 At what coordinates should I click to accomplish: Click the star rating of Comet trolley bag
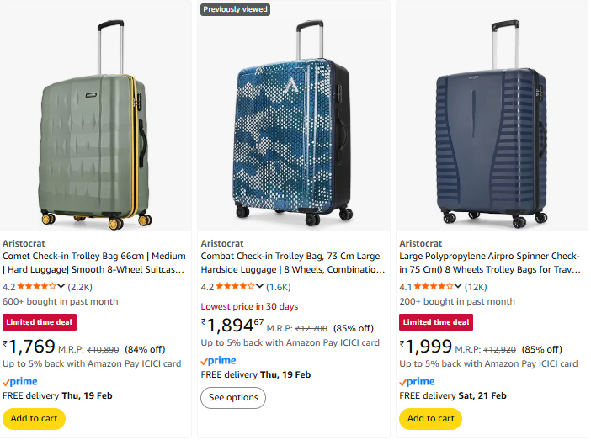[x=38, y=287]
